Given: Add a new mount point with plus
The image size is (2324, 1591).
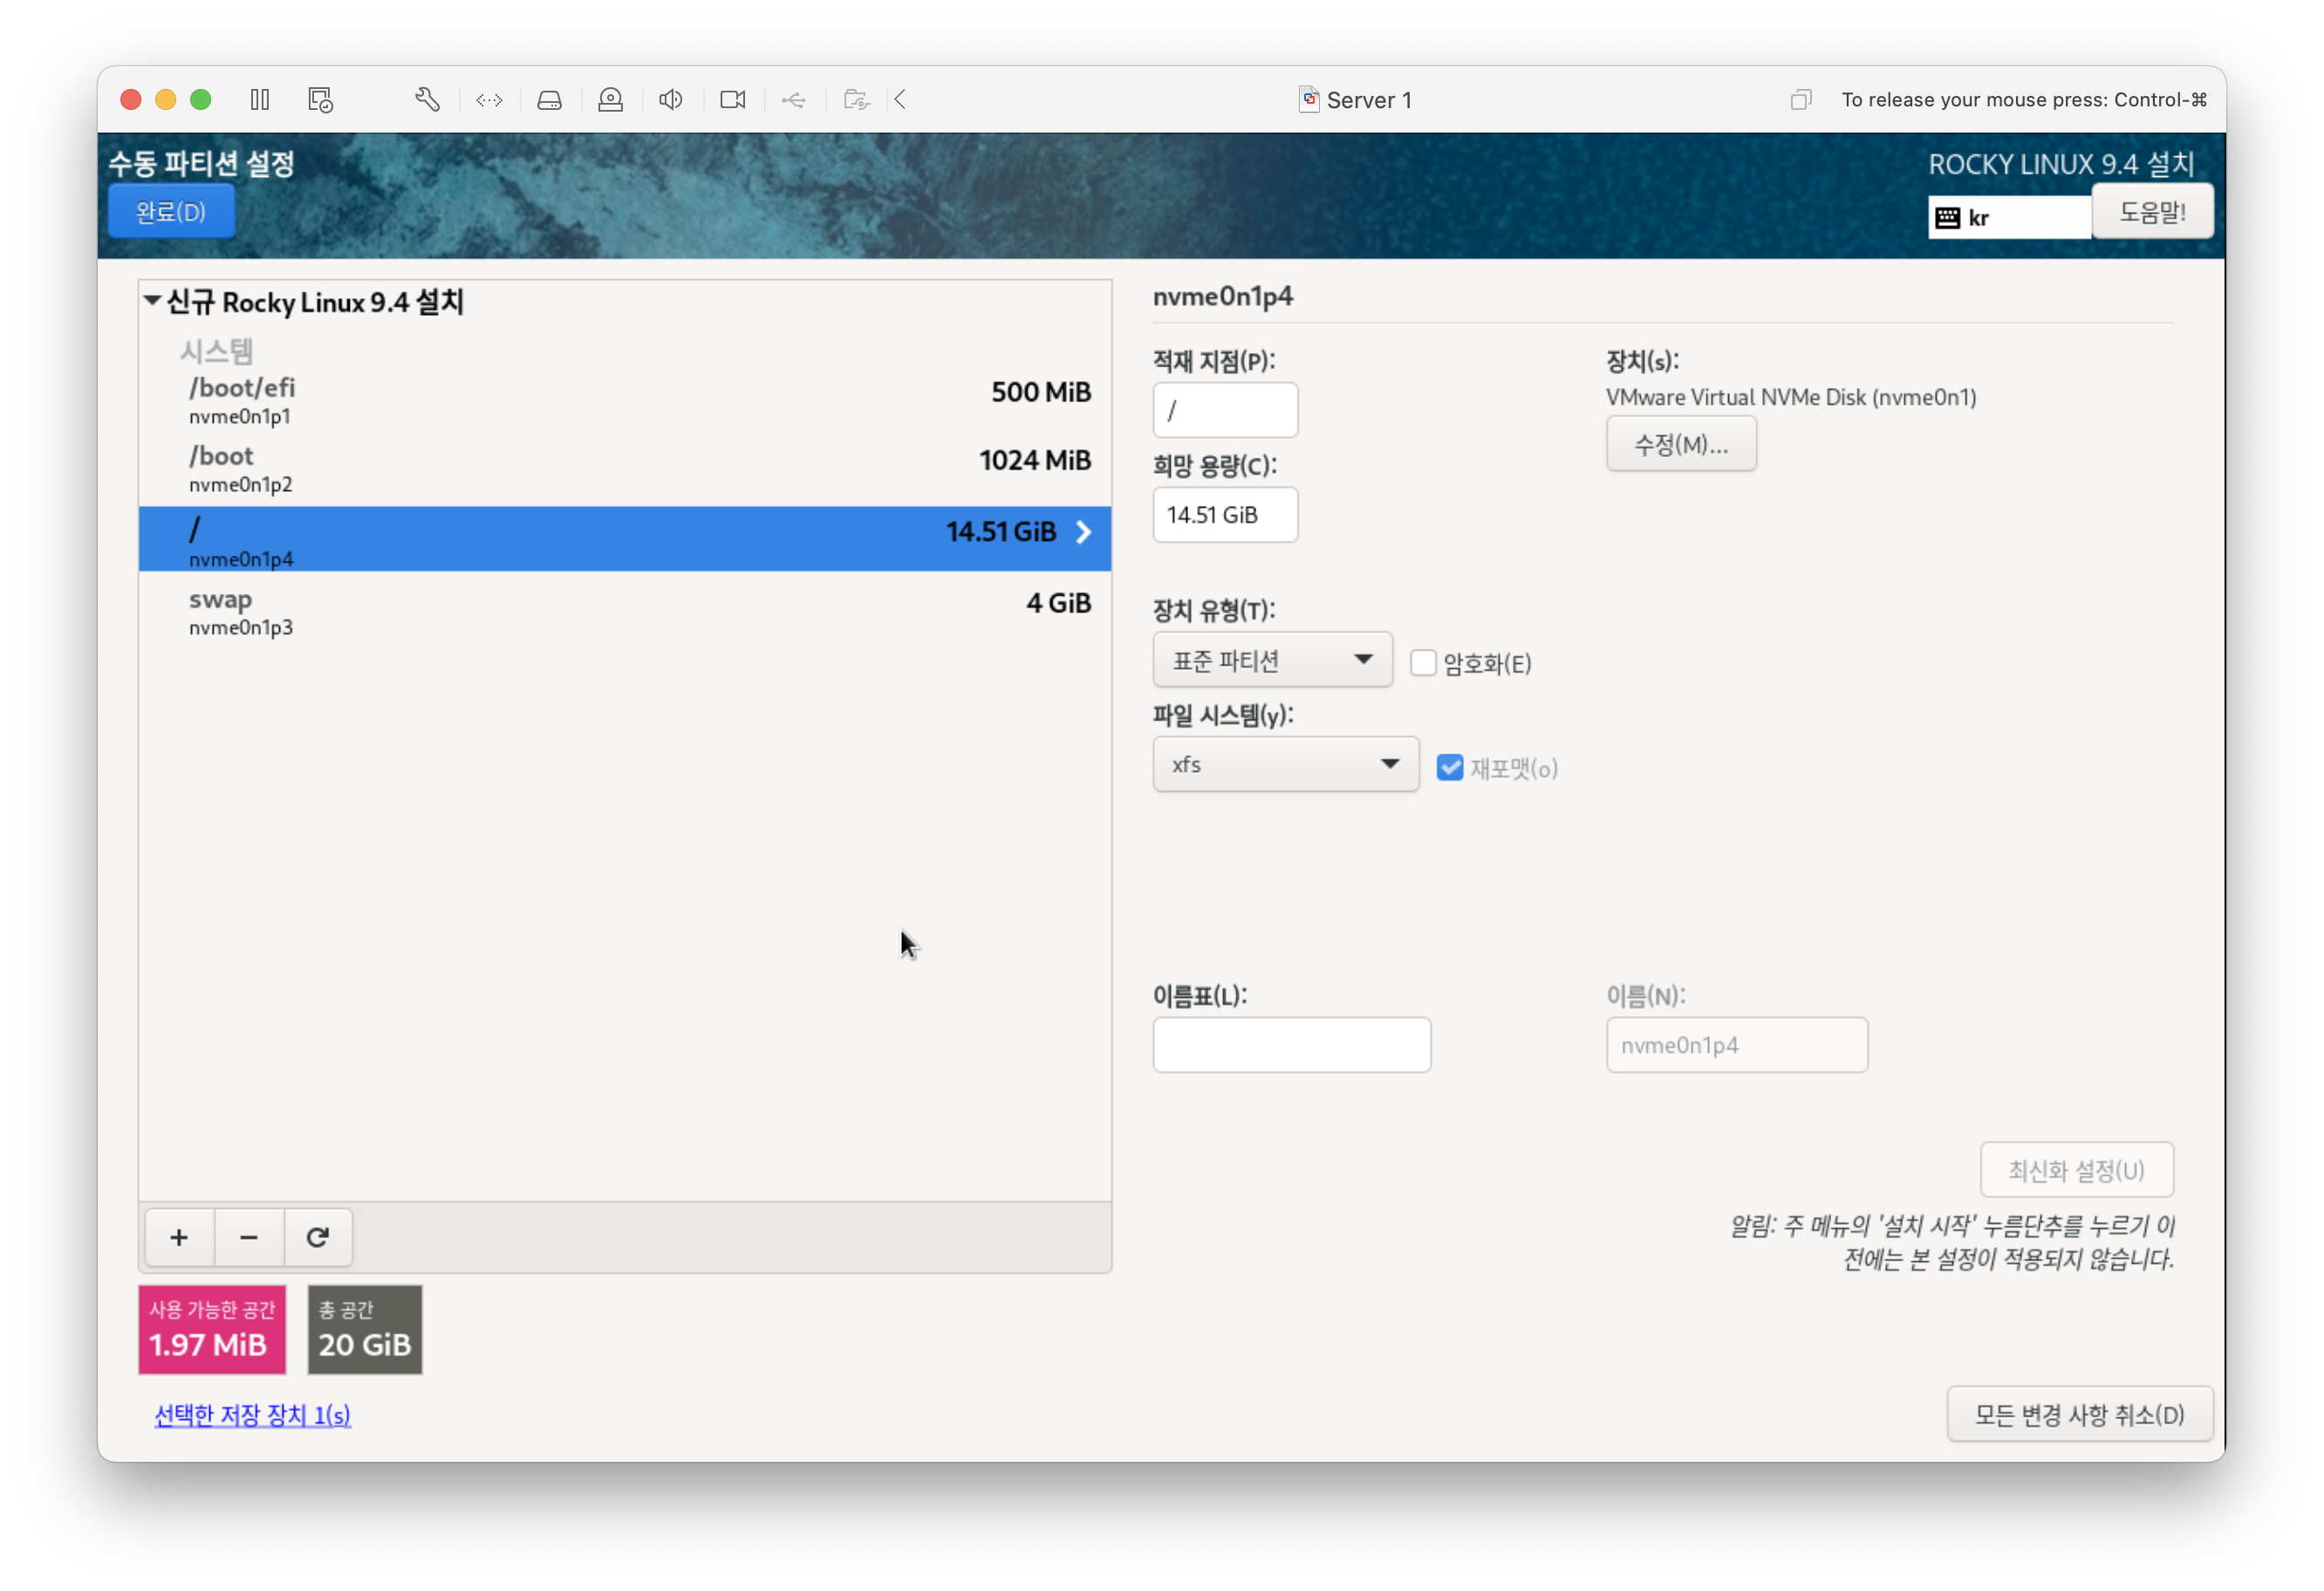Looking at the screenshot, I should point(179,1238).
